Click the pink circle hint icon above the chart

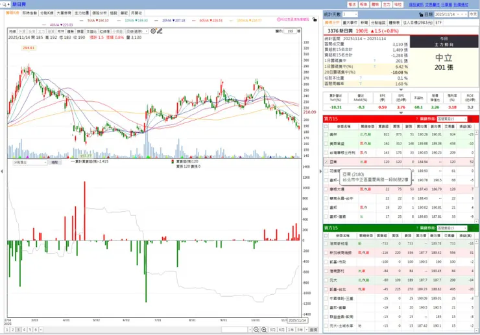click(x=278, y=19)
